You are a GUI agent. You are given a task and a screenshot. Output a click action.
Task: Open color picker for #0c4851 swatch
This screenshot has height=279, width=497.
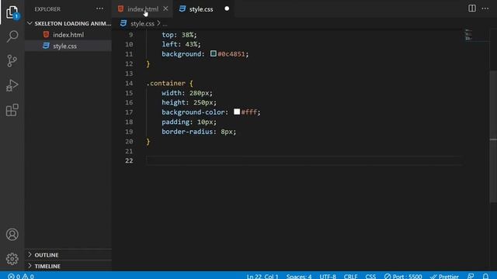click(214, 53)
